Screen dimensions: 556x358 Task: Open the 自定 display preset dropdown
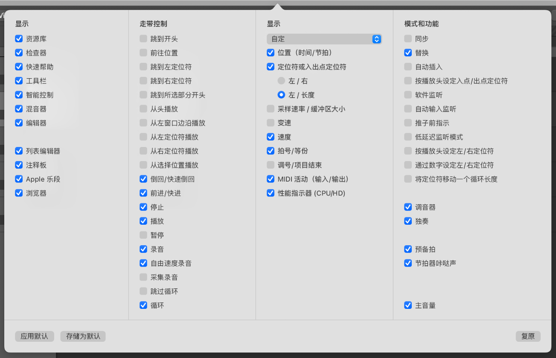point(324,39)
